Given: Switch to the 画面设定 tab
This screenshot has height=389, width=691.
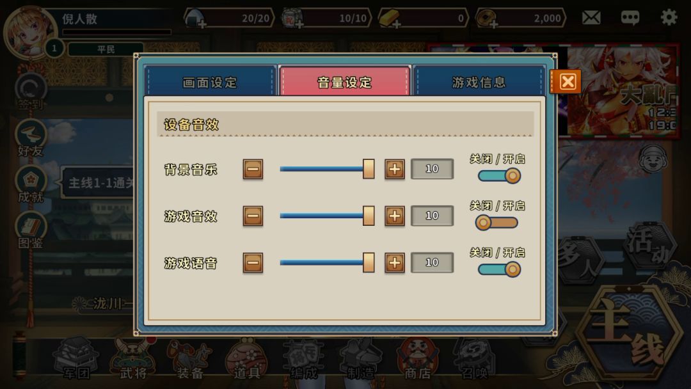Looking at the screenshot, I should (x=210, y=82).
